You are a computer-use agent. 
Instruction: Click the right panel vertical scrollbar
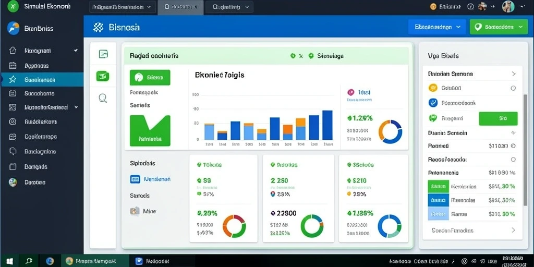(x=525, y=150)
